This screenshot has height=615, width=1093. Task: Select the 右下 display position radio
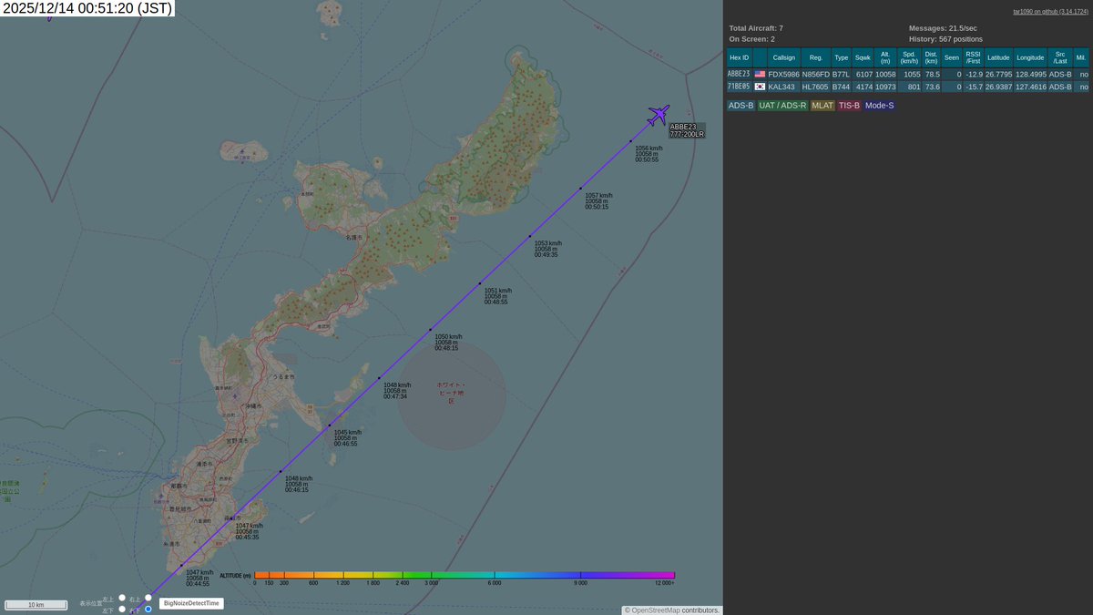tap(148, 609)
